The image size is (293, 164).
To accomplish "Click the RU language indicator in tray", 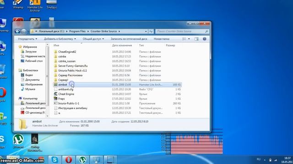I will tap(258, 159).
